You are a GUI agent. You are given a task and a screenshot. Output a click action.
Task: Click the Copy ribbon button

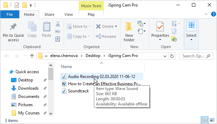point(32,30)
